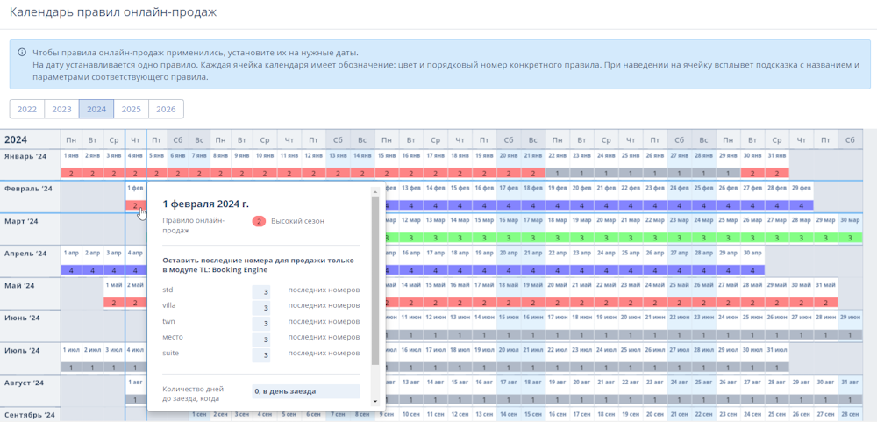This screenshot has width=877, height=422.
Task: Click the popup scrollbar up arrow
Action: click(x=375, y=192)
